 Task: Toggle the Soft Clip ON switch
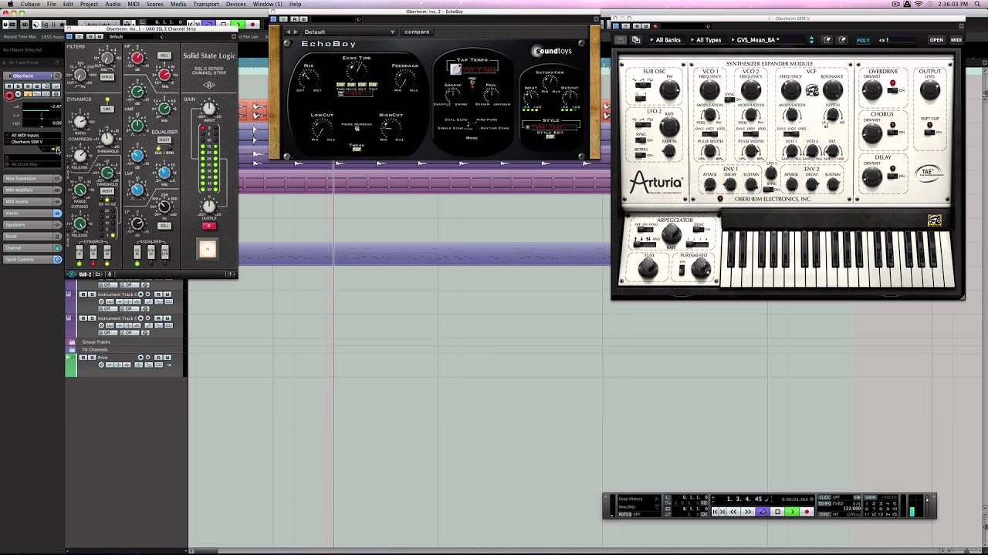(929, 132)
